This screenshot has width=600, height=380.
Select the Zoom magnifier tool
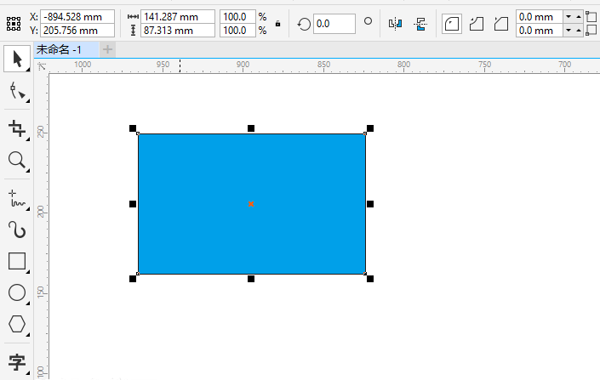[x=17, y=160]
